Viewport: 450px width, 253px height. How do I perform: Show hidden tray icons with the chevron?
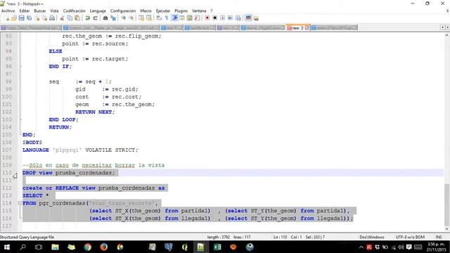(x=361, y=247)
